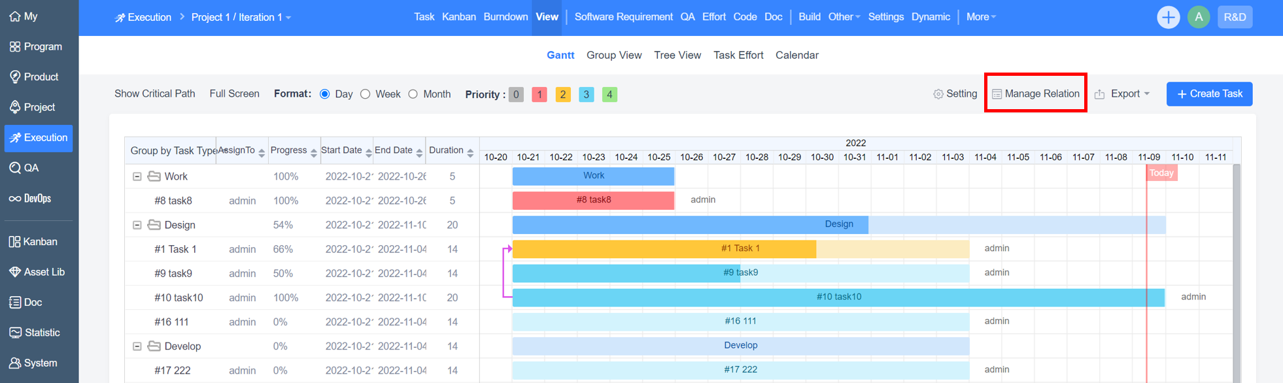Open the Calendar view tab
This screenshot has width=1283, height=383.
[796, 55]
